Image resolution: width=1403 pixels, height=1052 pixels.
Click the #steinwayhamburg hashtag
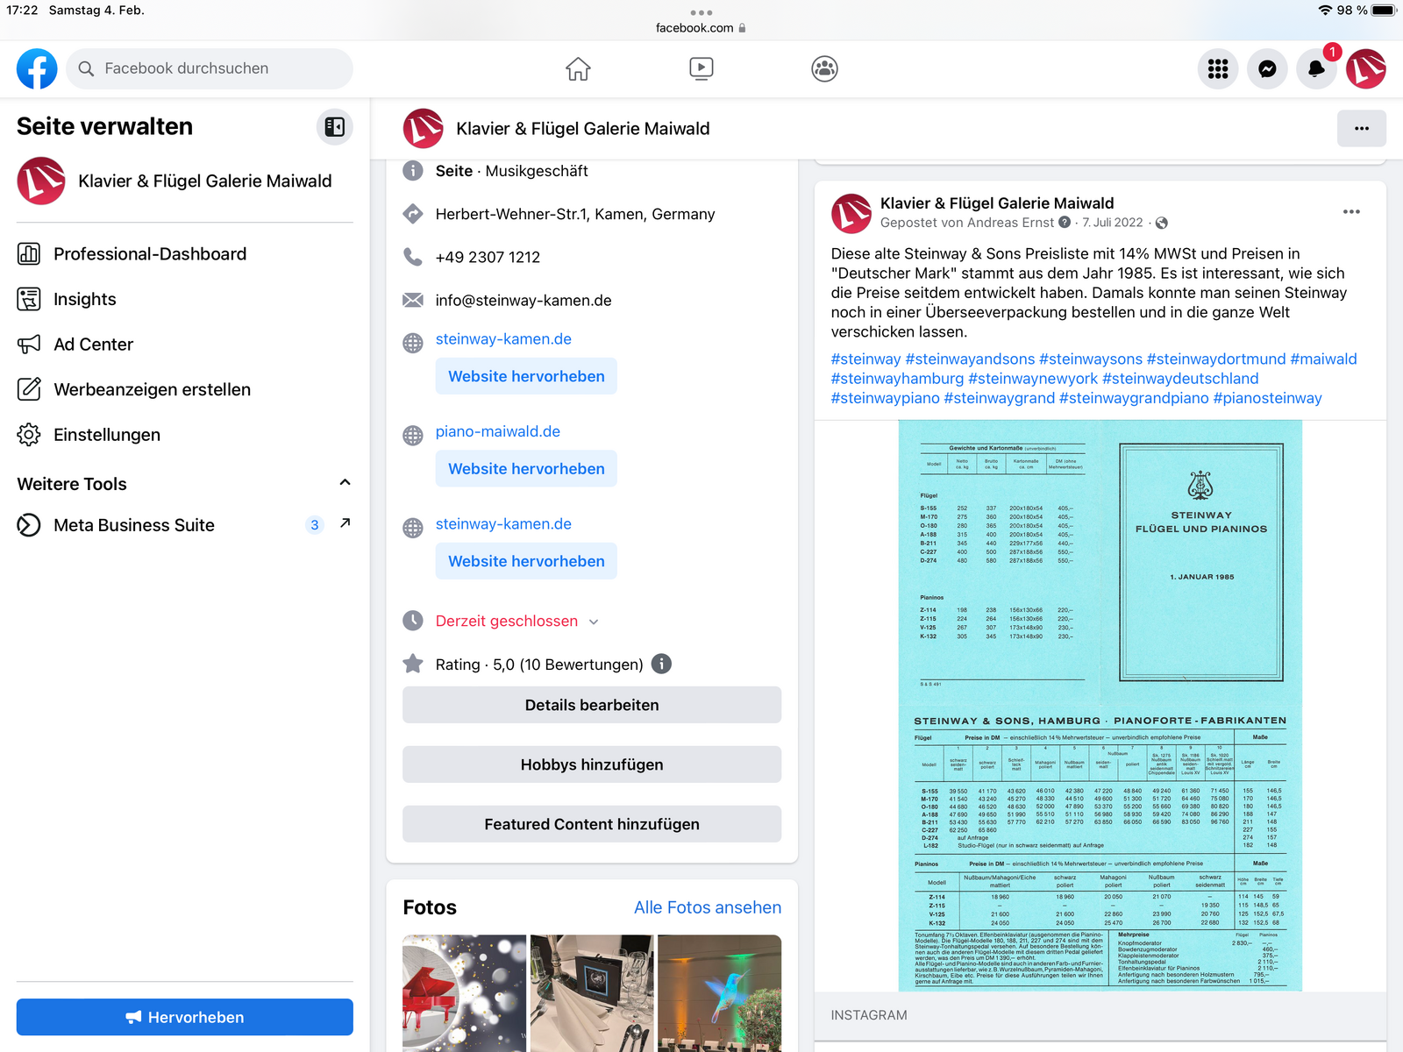pyautogui.click(x=897, y=379)
